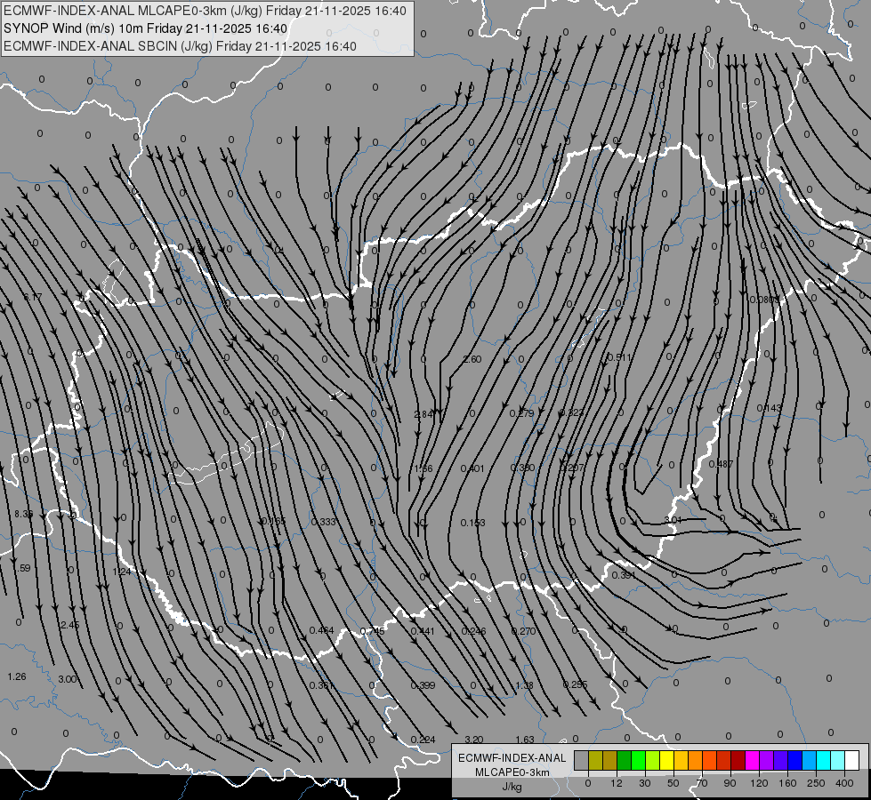
Task: Click the legend tick label 90
Action: coord(730,783)
